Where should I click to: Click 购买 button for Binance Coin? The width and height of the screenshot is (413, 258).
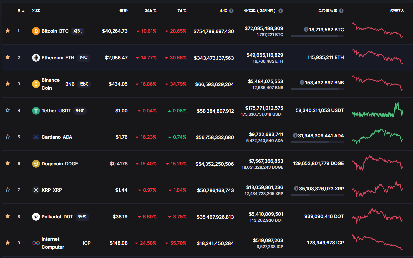point(84,84)
